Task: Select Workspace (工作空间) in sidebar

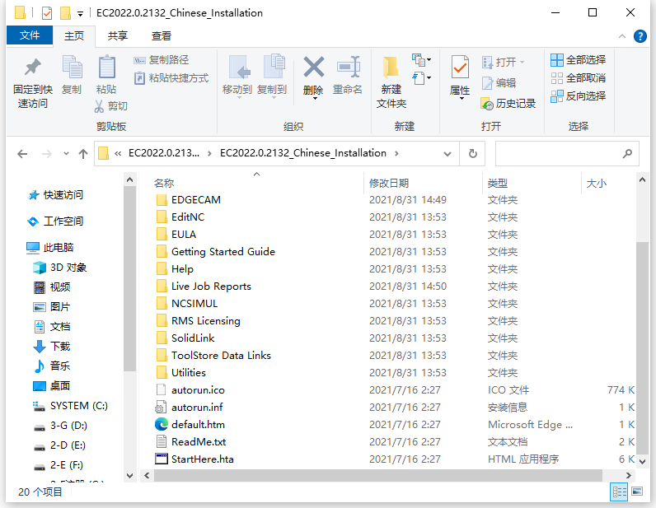Action: [x=55, y=221]
